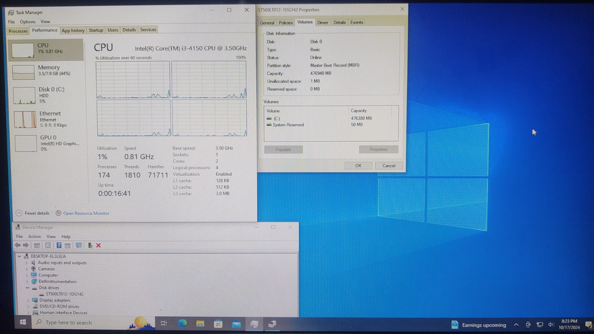Screen dimensions: 594x334
Task: Open the Startup tab in Task Manager
Action: pyautogui.click(x=96, y=30)
